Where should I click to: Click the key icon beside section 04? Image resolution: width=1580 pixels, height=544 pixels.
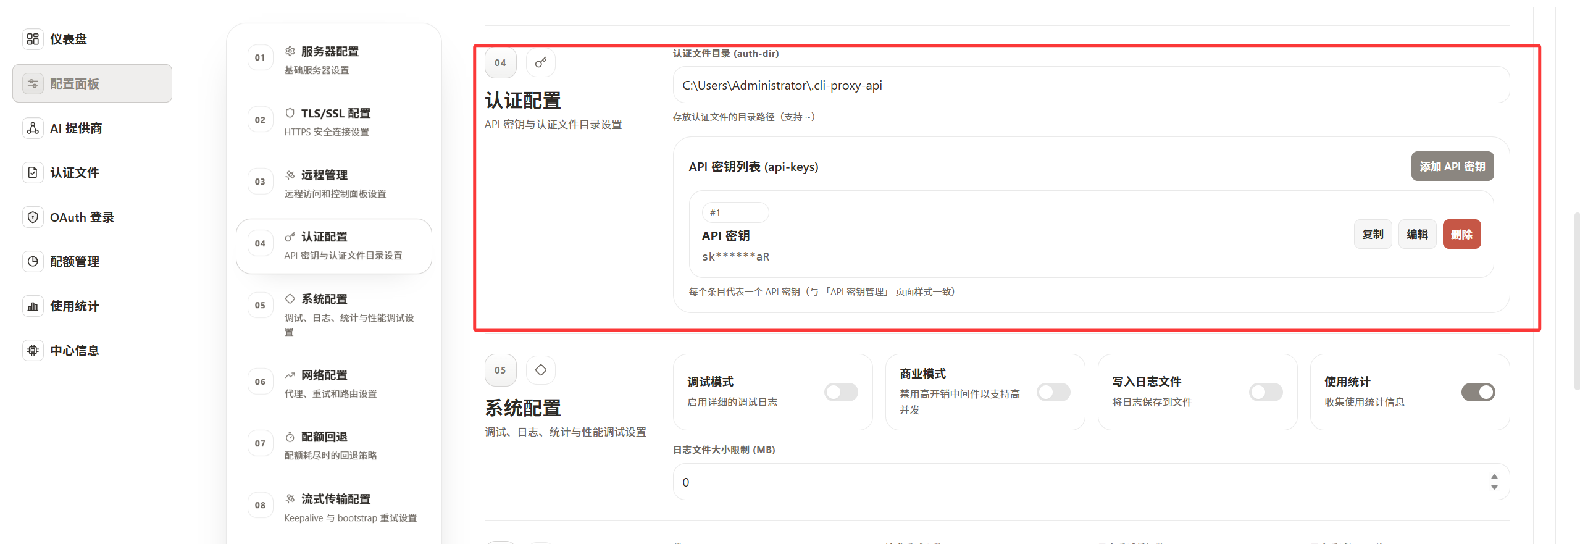[540, 63]
